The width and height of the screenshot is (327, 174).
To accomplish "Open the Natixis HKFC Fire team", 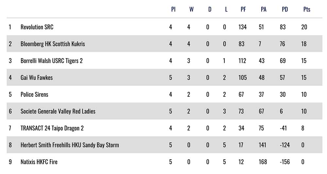I will coord(39,162).
